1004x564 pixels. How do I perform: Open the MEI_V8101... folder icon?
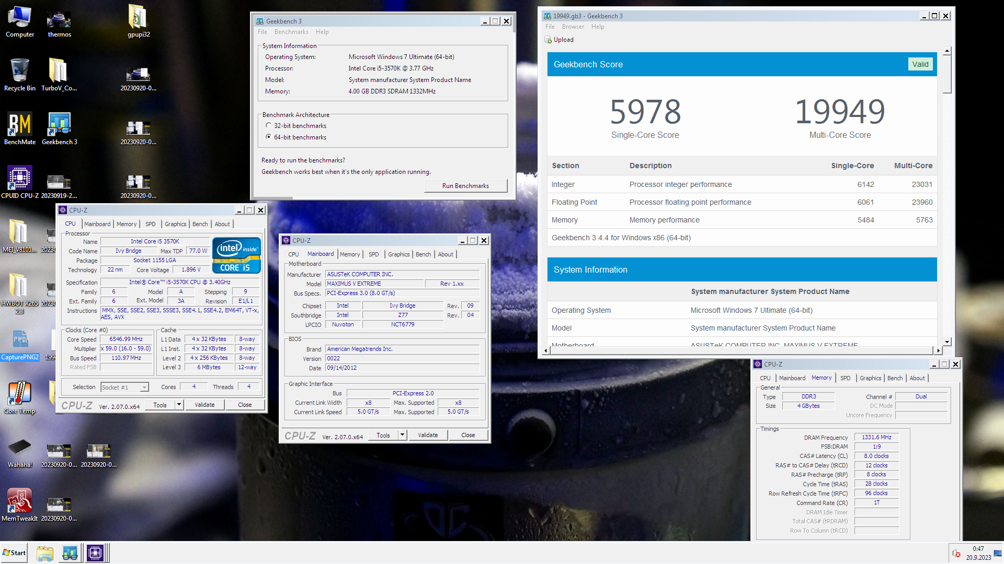point(19,237)
